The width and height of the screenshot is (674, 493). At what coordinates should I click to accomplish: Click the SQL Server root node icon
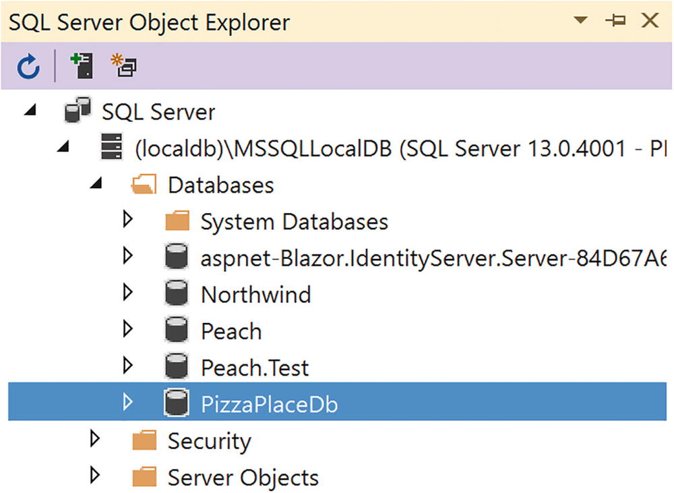tap(78, 111)
